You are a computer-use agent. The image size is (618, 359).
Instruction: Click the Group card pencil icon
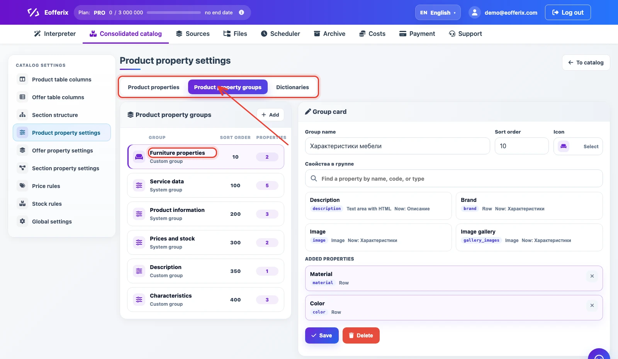coord(308,112)
